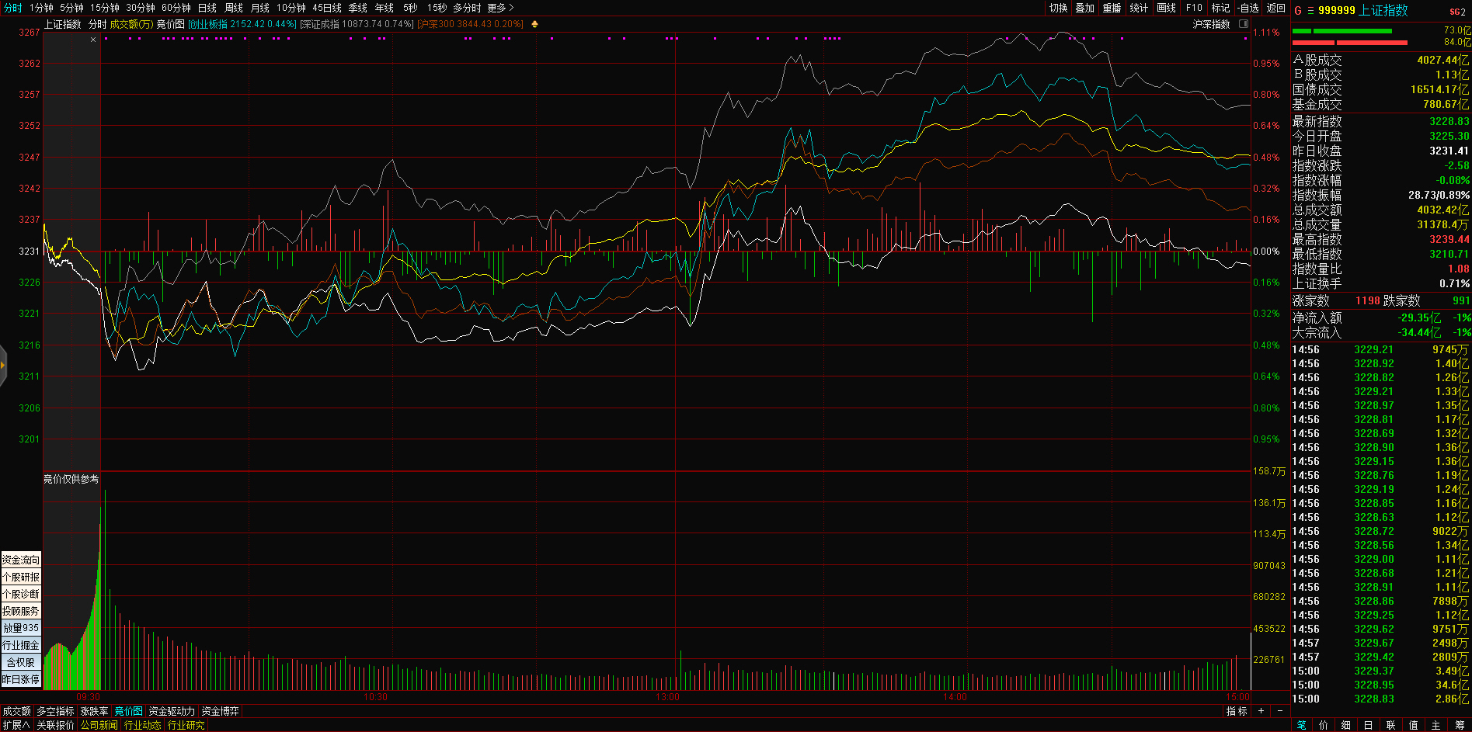Open the 公司新闻 link
This screenshot has height=732, width=1472.
(x=99, y=725)
